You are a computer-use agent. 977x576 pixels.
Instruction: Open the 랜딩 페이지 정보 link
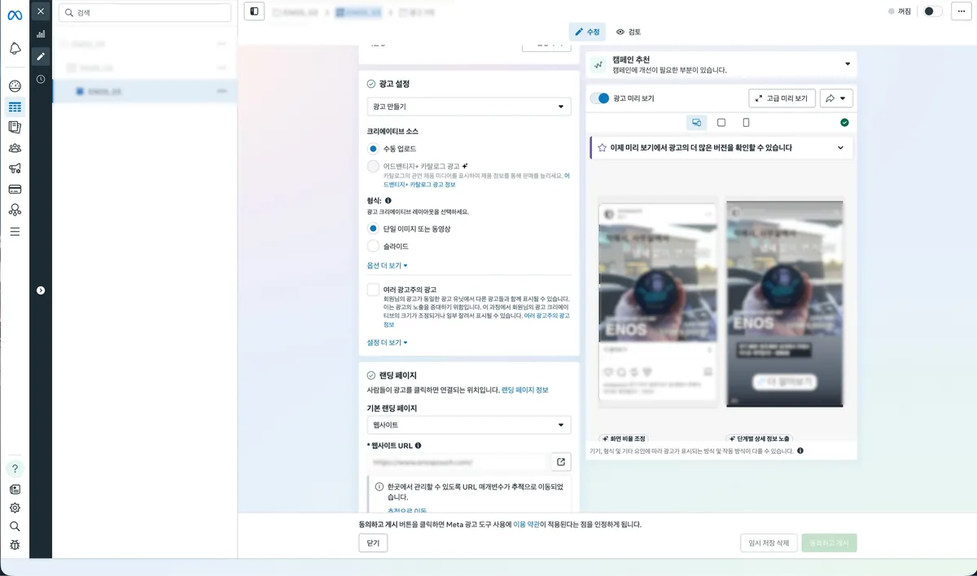(525, 390)
